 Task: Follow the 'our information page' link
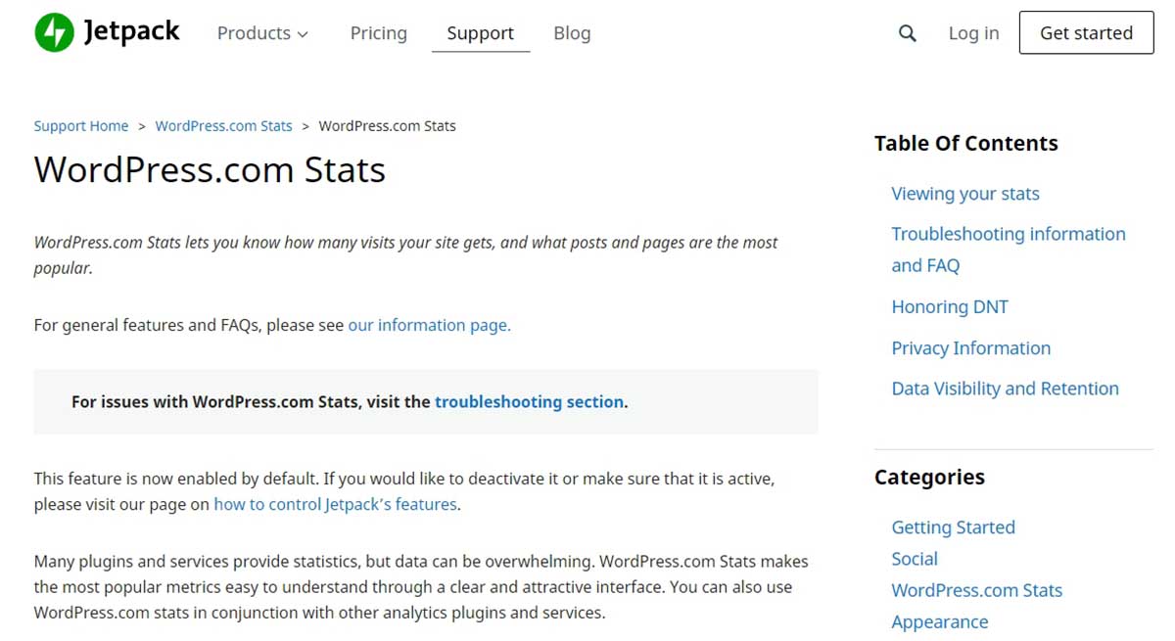[x=429, y=325]
